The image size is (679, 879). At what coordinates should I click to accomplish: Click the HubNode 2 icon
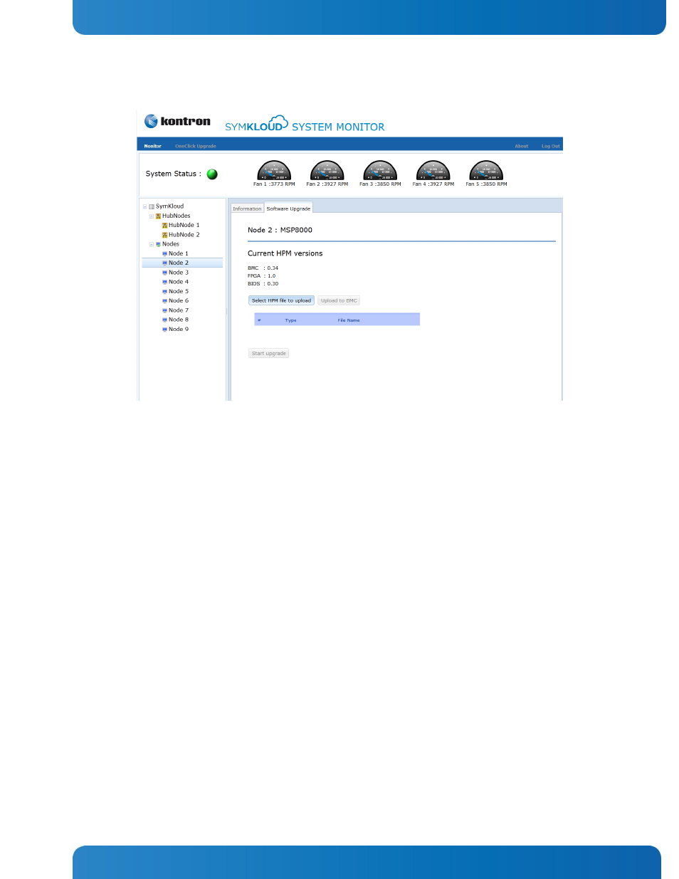click(x=164, y=235)
